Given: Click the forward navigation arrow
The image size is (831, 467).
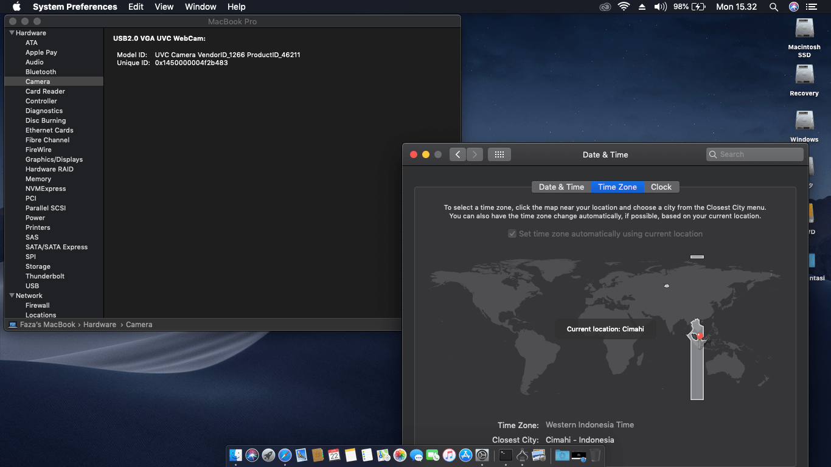Looking at the screenshot, I should [475, 154].
